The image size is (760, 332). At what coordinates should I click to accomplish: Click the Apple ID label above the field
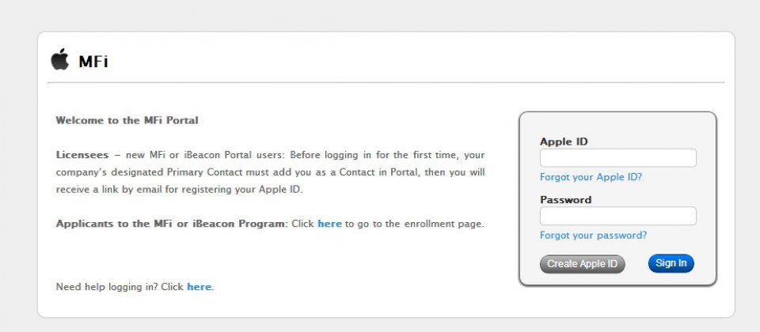click(564, 141)
